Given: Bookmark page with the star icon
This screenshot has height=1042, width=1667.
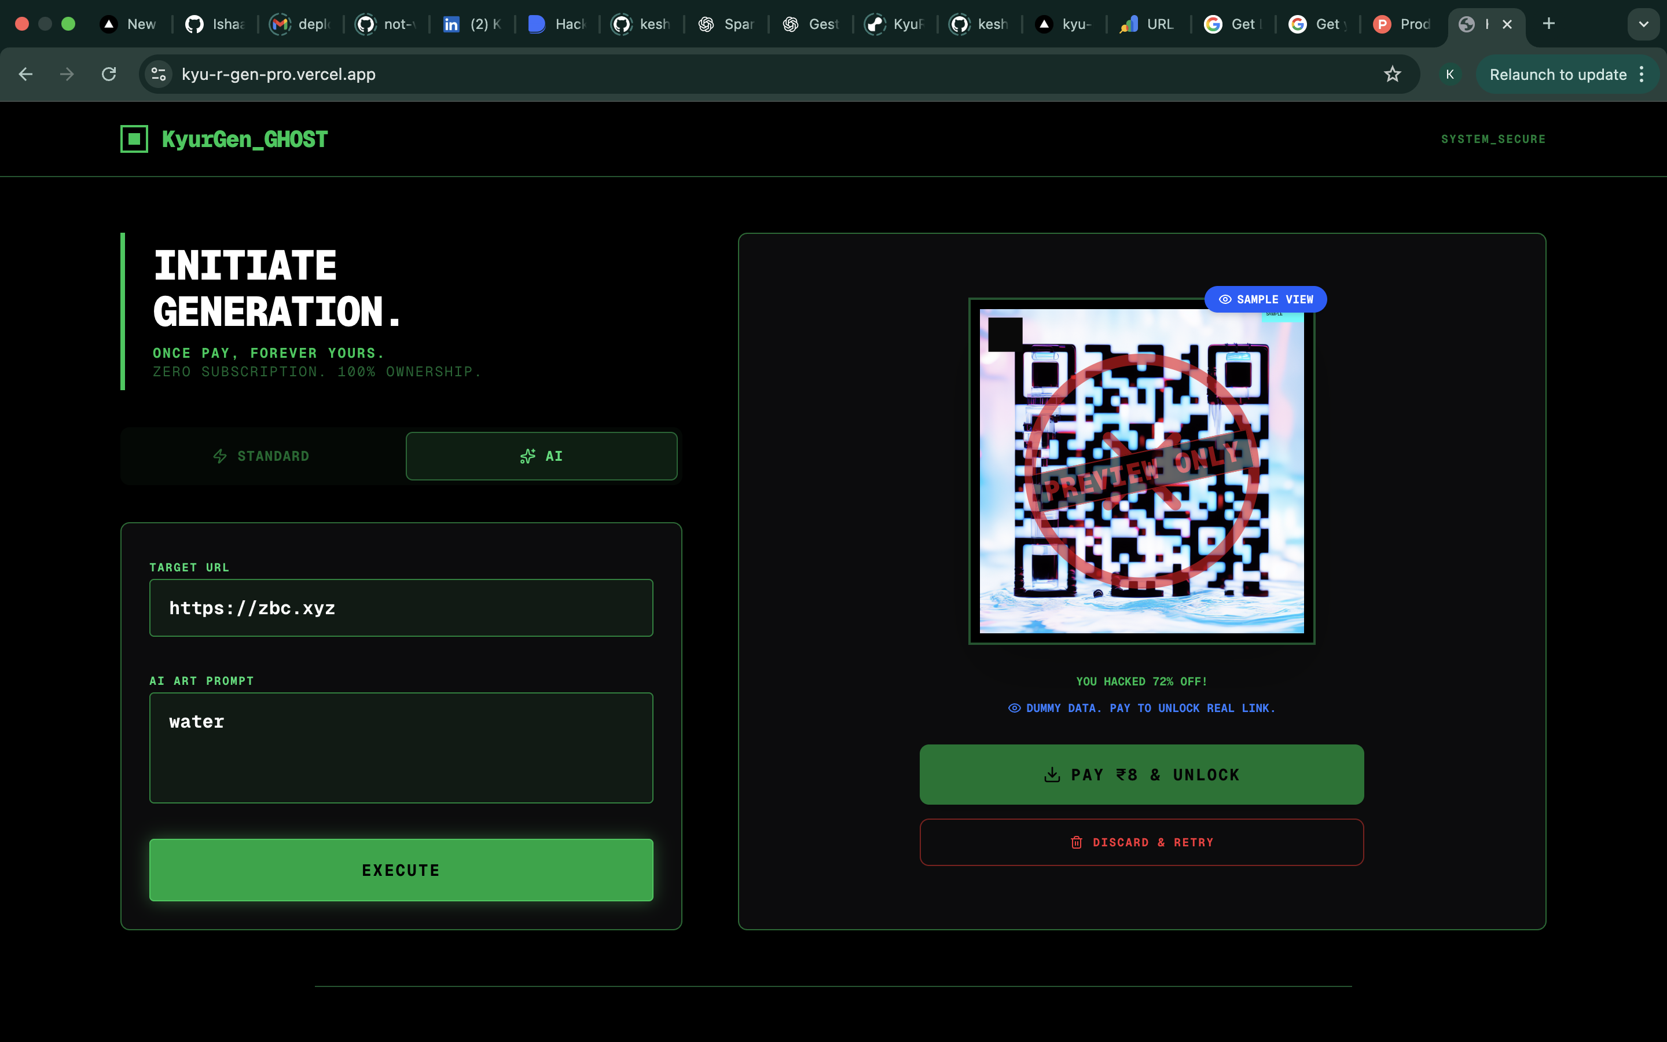Looking at the screenshot, I should tap(1392, 75).
